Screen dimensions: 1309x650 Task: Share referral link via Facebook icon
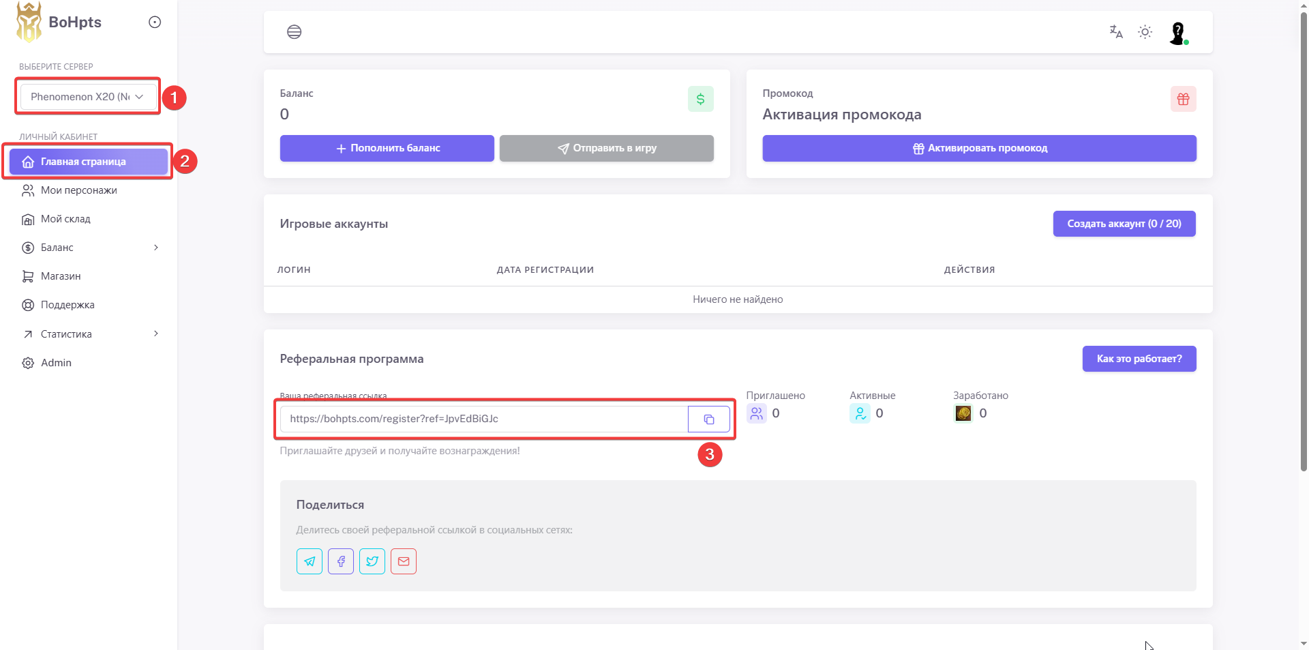pos(341,561)
